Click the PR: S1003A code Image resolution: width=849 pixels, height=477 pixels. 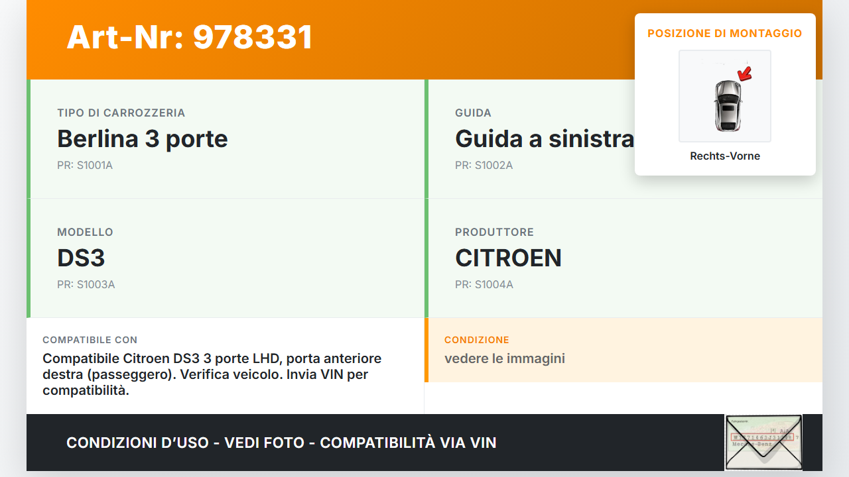click(86, 284)
